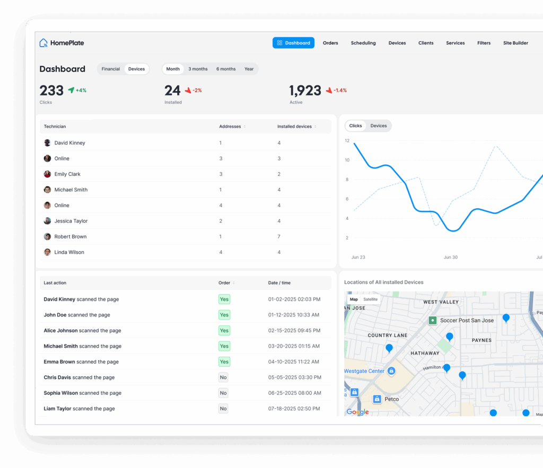Click Robert Brown's profile avatar
Image resolution: width=543 pixels, height=468 pixels.
tap(47, 237)
